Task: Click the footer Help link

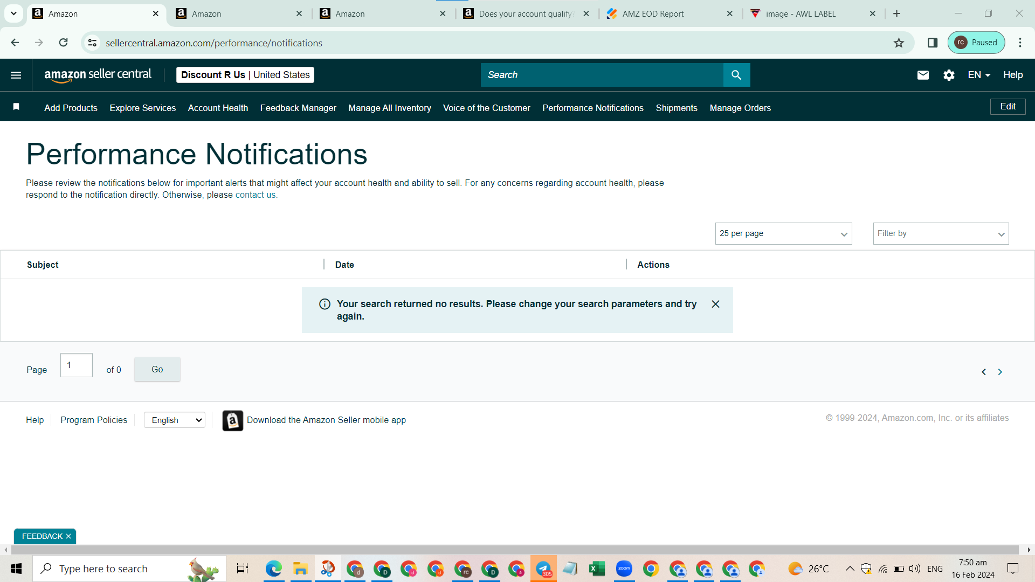Action: point(34,420)
